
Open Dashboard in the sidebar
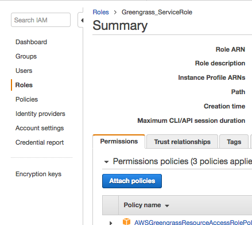(31, 42)
